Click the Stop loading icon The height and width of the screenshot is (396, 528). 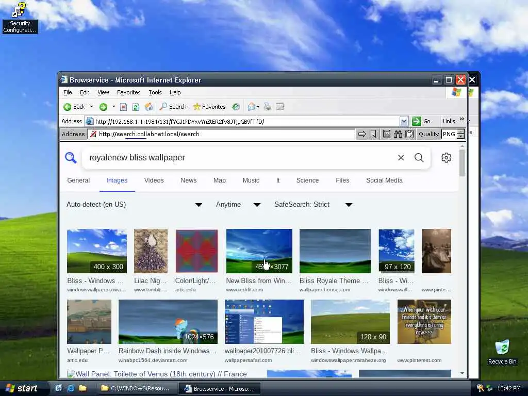(x=124, y=107)
